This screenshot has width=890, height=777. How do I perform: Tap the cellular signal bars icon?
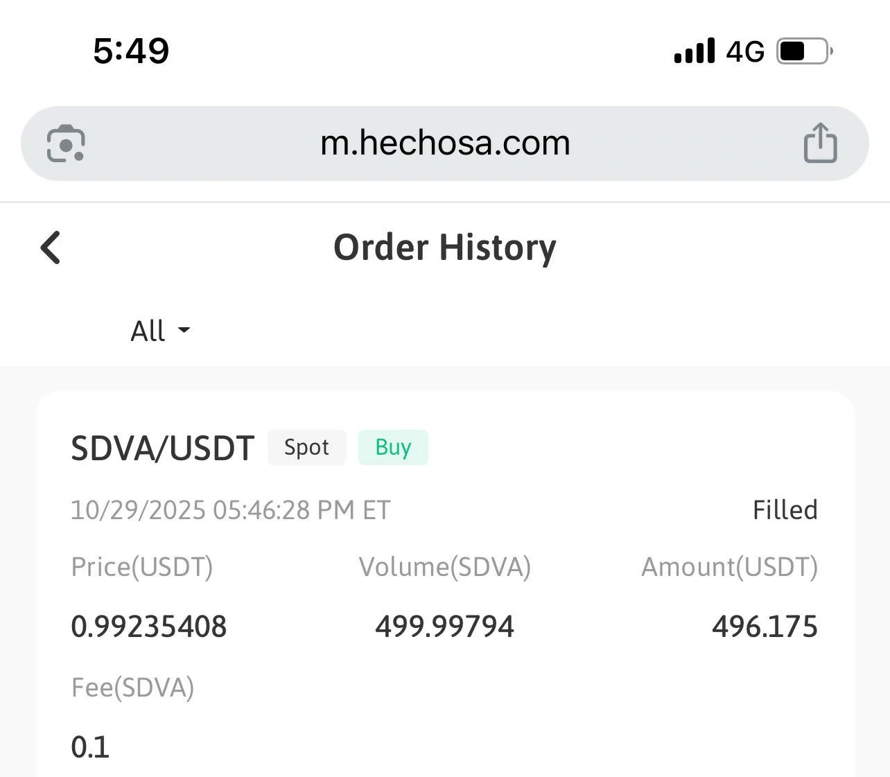pyautogui.click(x=694, y=51)
